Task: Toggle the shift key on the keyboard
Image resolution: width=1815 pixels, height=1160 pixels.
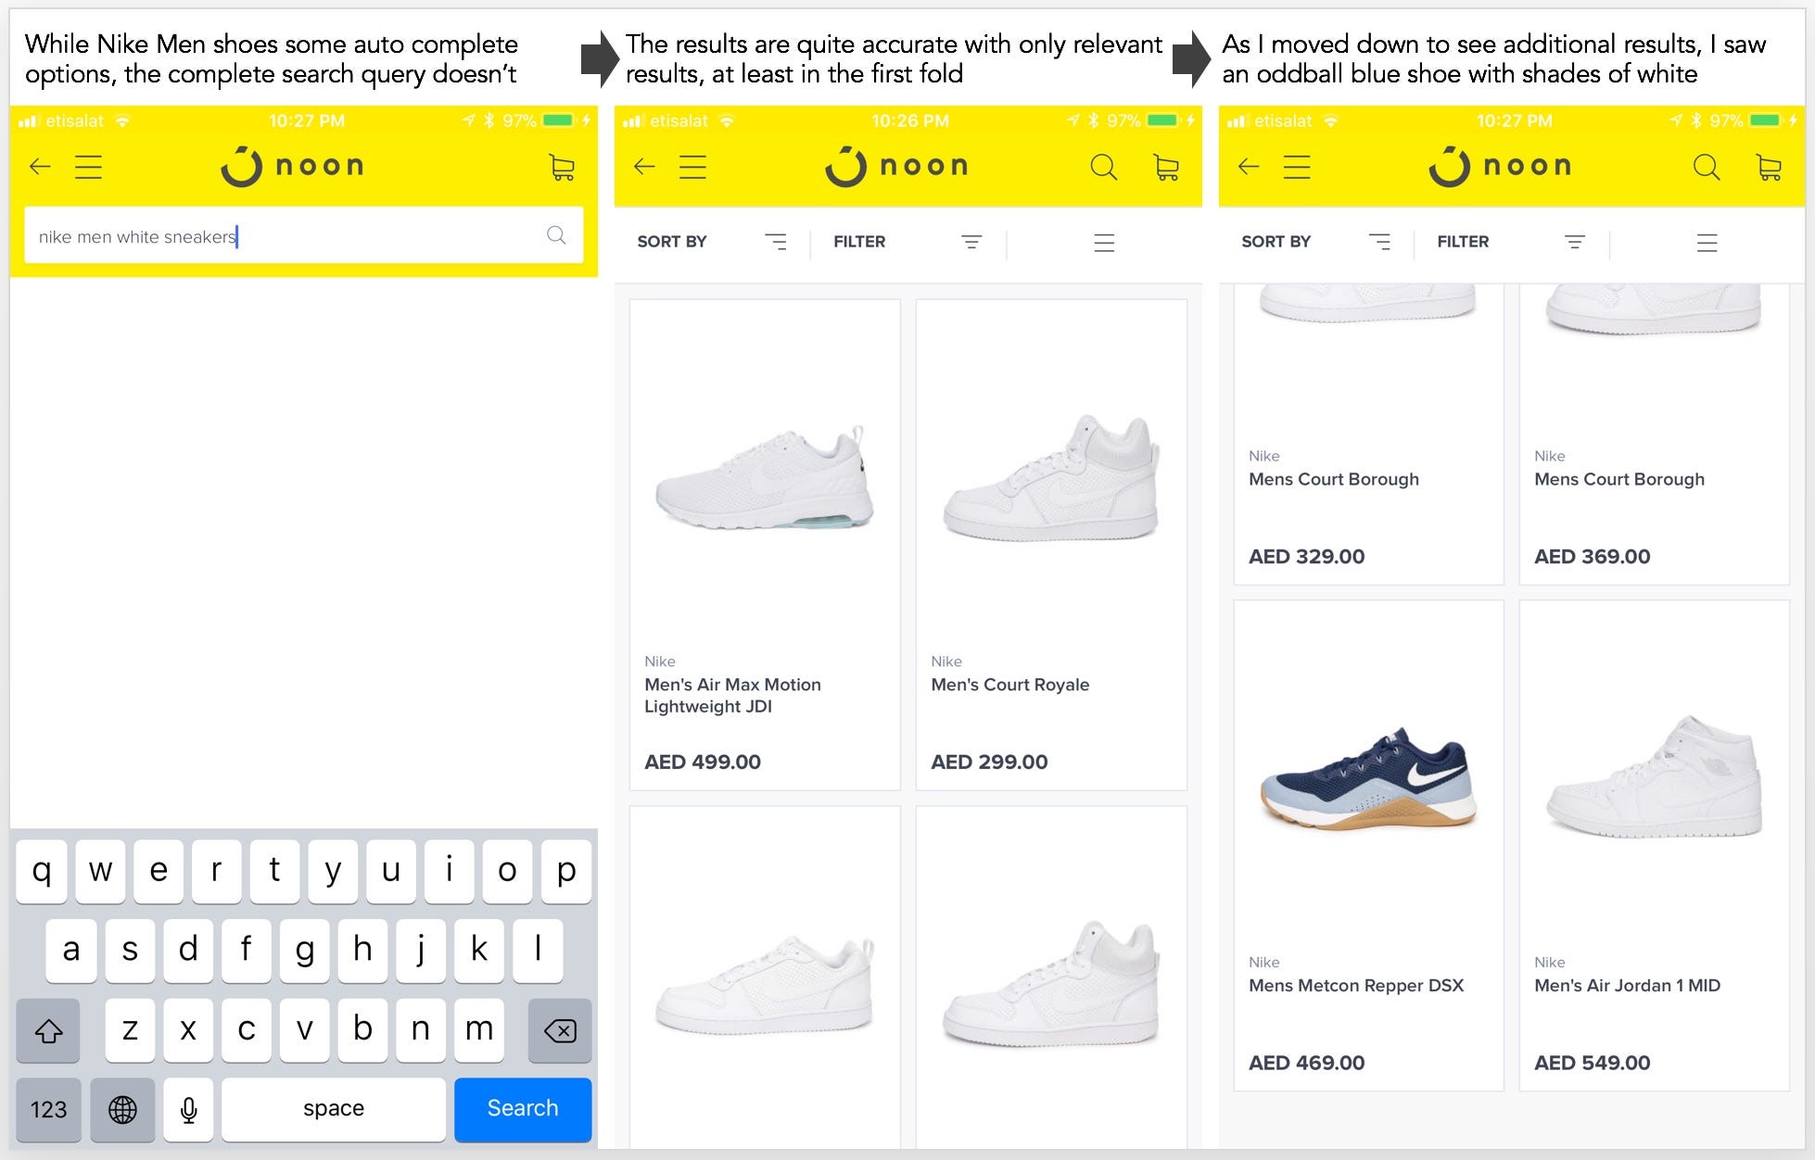Action: coord(48,1030)
